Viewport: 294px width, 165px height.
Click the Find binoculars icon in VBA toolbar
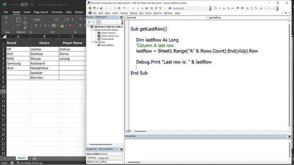click(x=119, y=8)
